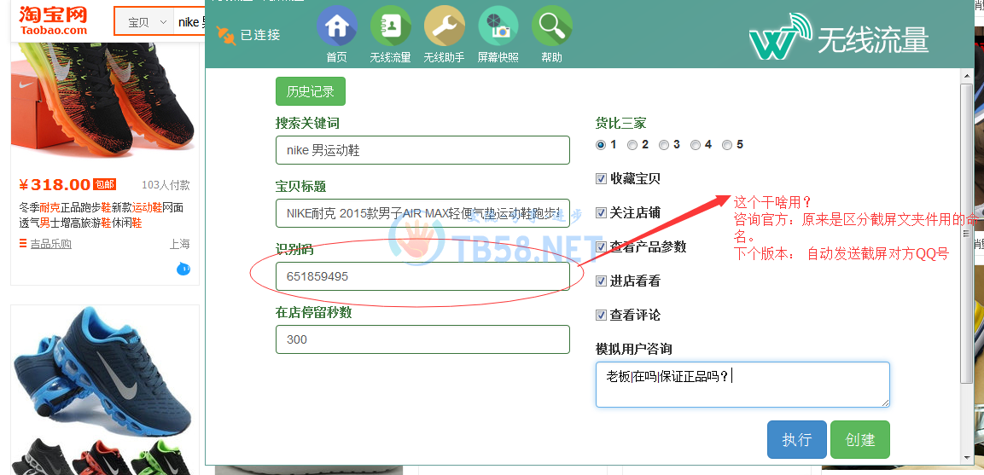Viewport: 984px width, 475px height.
Task: Open the black orange Nike shoe thumbnail
Action: coord(104,101)
